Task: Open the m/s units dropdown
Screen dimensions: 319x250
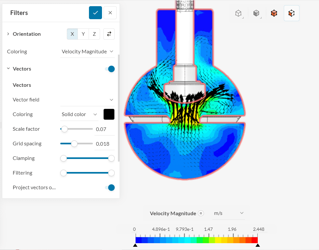Action: 229,213
